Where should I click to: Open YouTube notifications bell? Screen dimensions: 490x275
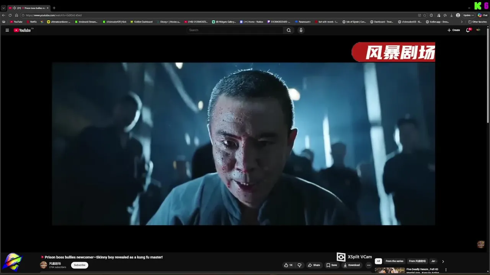pyautogui.click(x=468, y=30)
